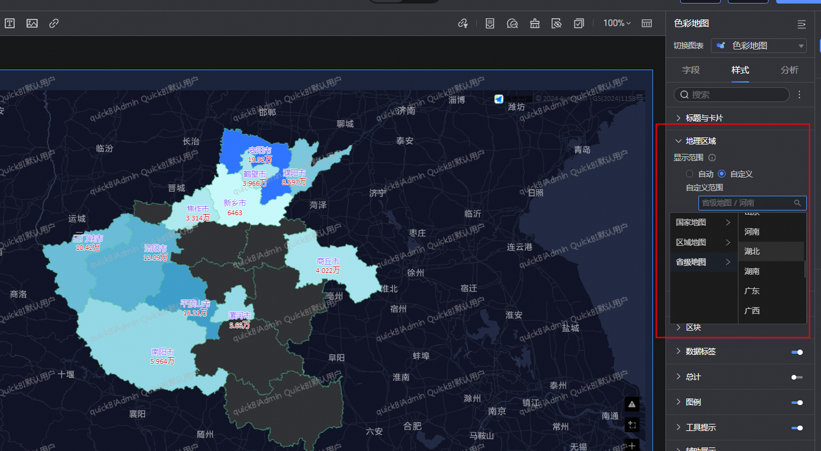Enable the 总计 toggle switch
This screenshot has width=821, height=451.
(x=797, y=377)
